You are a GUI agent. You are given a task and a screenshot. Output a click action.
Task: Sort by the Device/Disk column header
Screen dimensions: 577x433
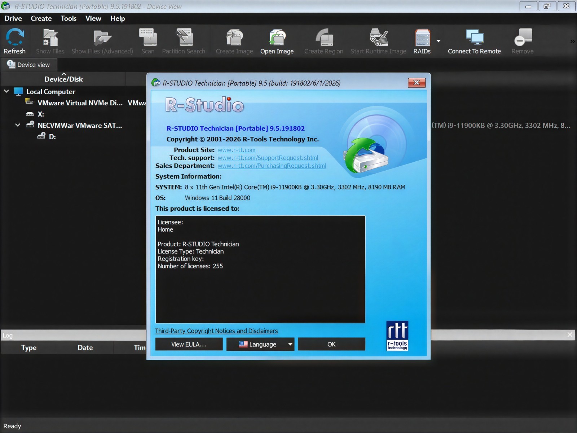click(x=63, y=79)
